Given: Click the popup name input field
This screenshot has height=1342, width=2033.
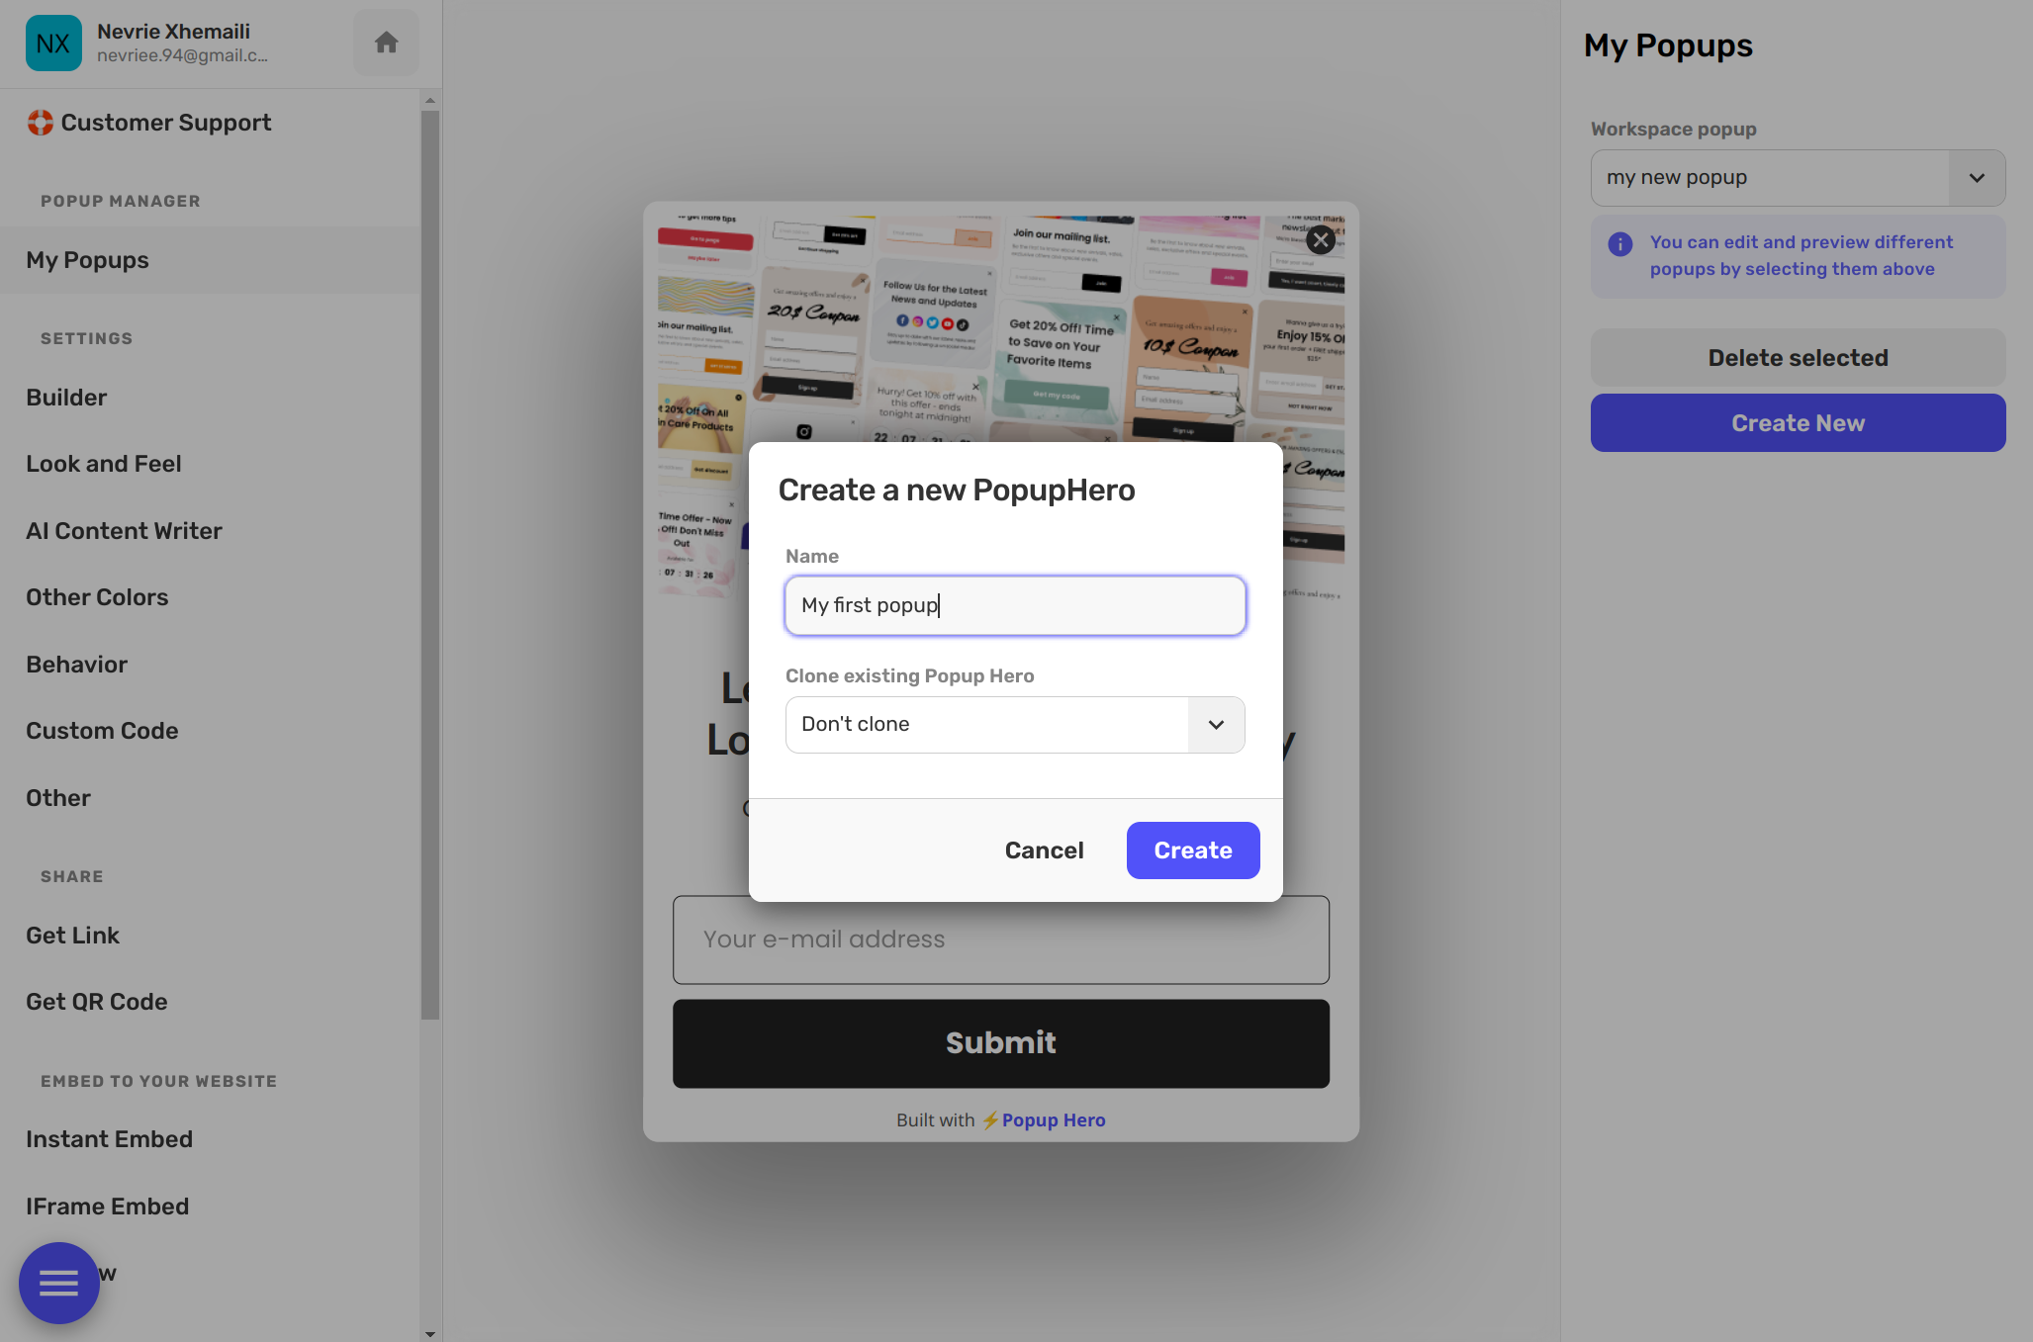Looking at the screenshot, I should tap(1016, 605).
